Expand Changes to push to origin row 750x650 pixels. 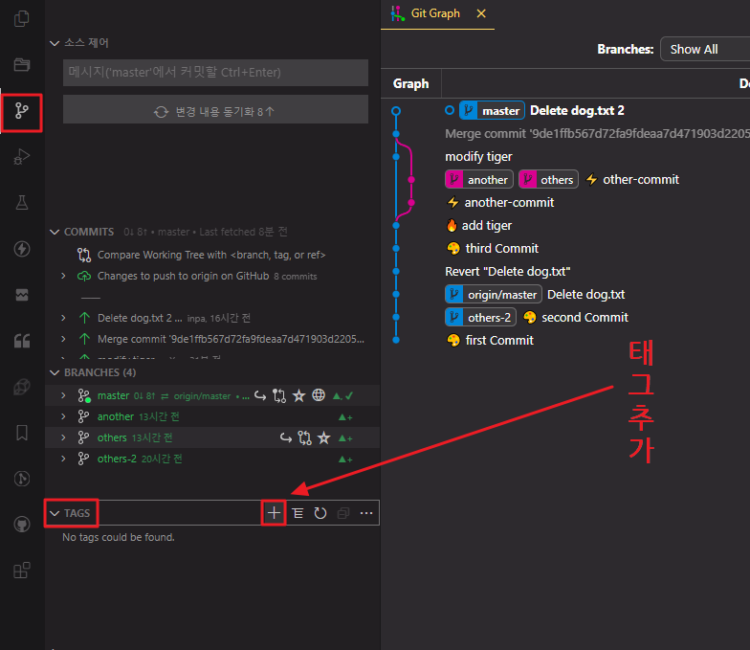click(63, 276)
